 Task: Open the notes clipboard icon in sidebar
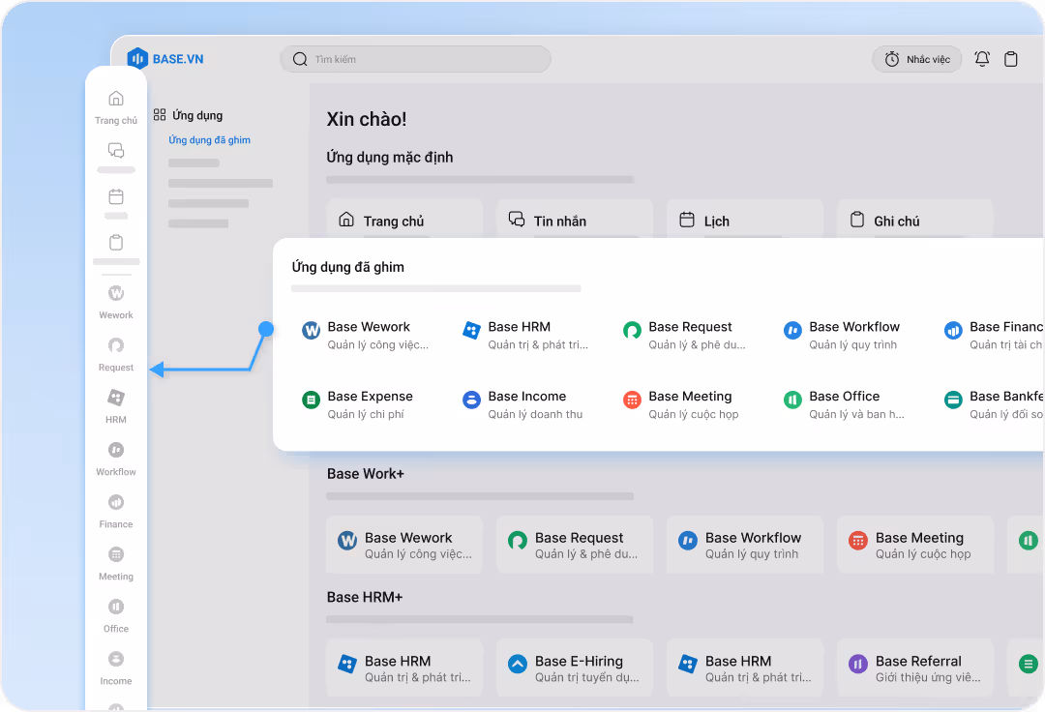tap(116, 243)
